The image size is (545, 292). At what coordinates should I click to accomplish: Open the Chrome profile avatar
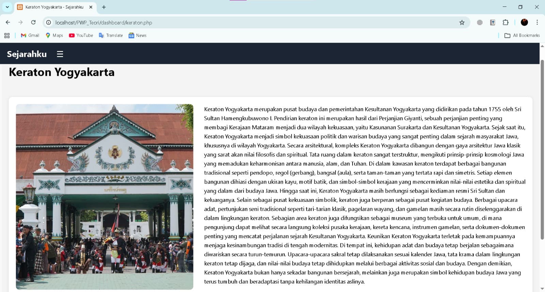(525, 22)
